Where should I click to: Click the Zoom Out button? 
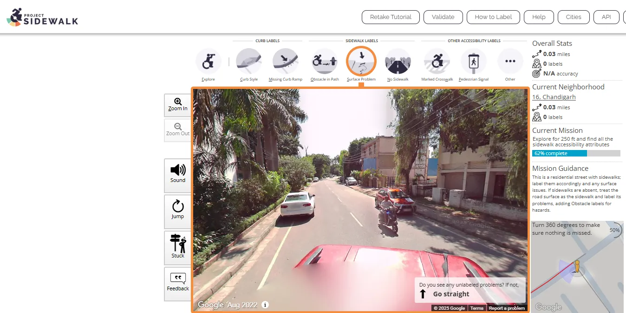point(178,130)
